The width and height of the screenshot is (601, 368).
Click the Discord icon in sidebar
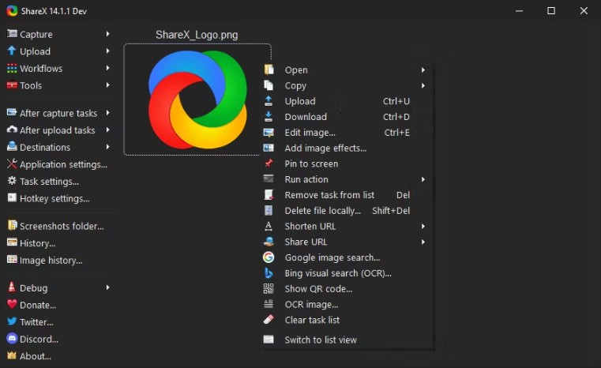coord(12,339)
